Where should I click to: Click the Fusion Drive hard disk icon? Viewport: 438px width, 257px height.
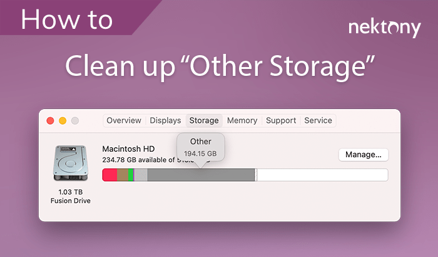pos(70,164)
